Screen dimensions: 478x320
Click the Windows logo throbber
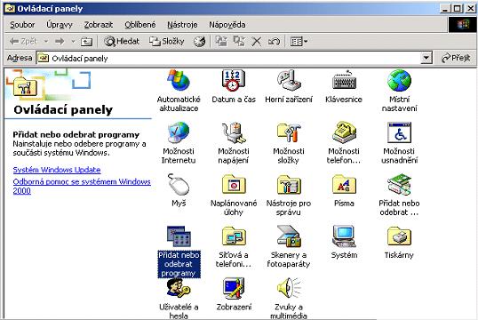click(463, 24)
